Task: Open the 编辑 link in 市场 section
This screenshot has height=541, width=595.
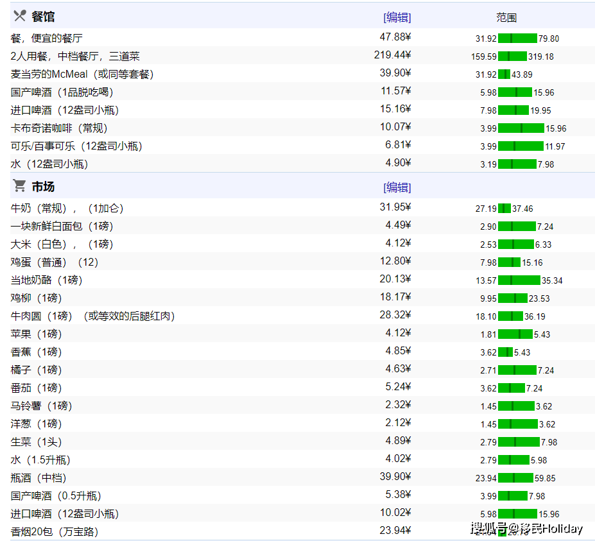Action: click(397, 187)
